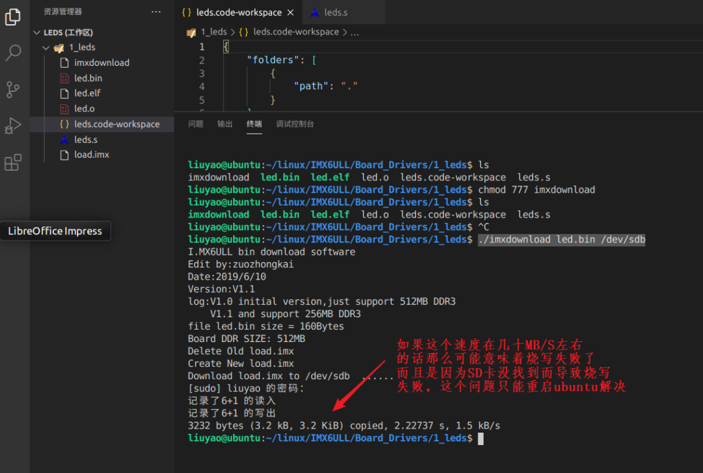Click the imxdownload file icon
703x473 pixels.
[x=64, y=63]
